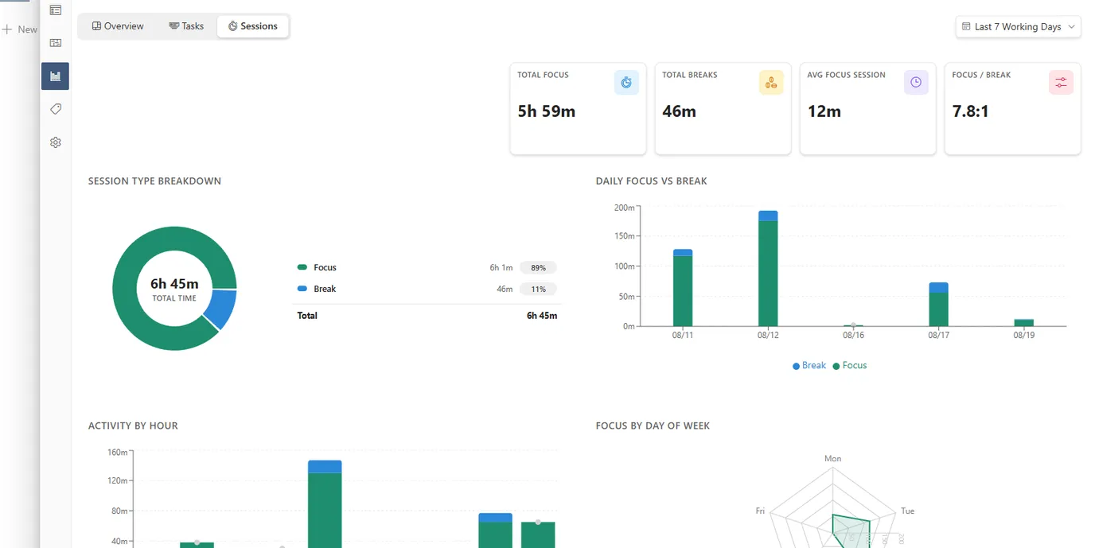Click the 11% badge in Break row
1095x548 pixels.
539,290
